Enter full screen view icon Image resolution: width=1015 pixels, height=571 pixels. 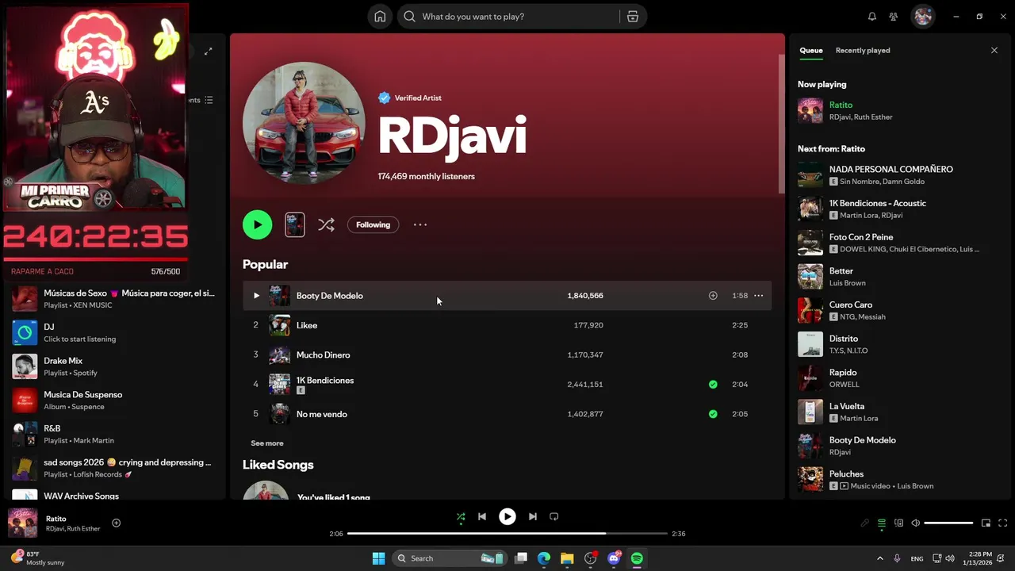coord(1002,523)
